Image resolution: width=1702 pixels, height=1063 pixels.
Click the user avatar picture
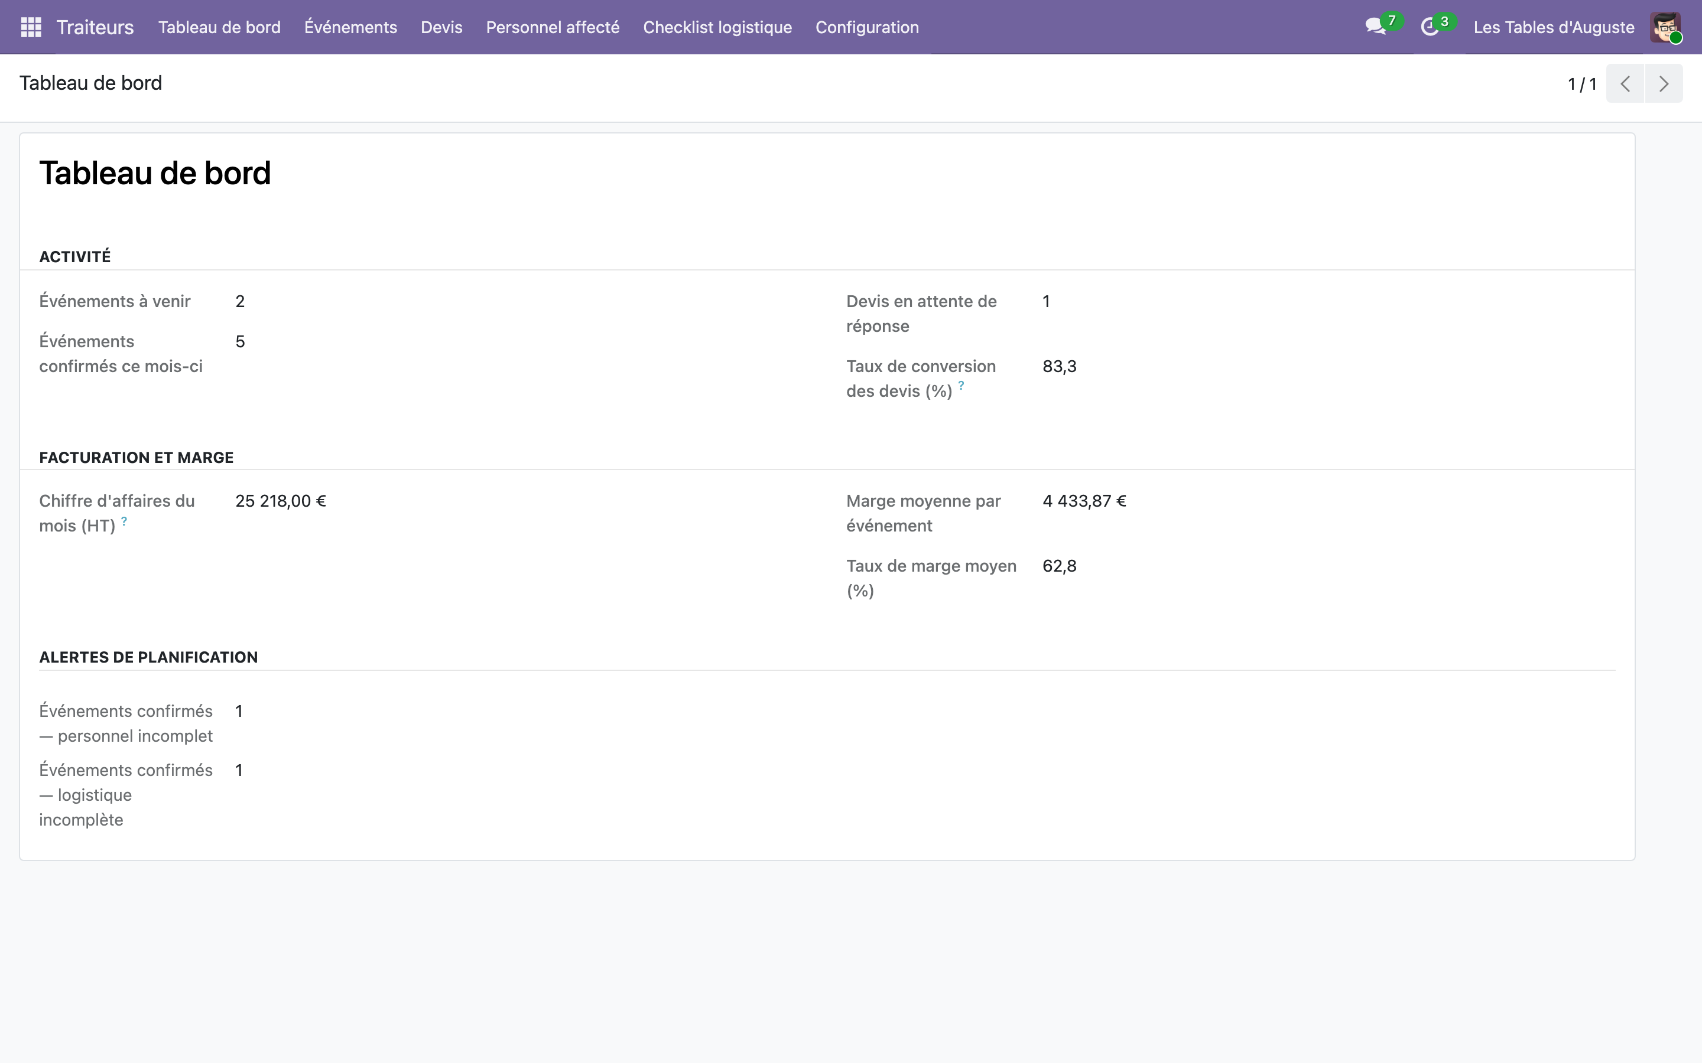(1665, 27)
